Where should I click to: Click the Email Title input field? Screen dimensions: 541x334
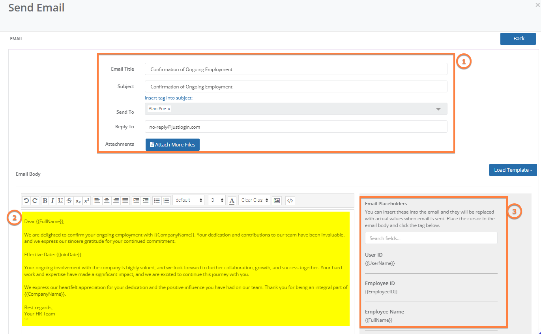(296, 69)
